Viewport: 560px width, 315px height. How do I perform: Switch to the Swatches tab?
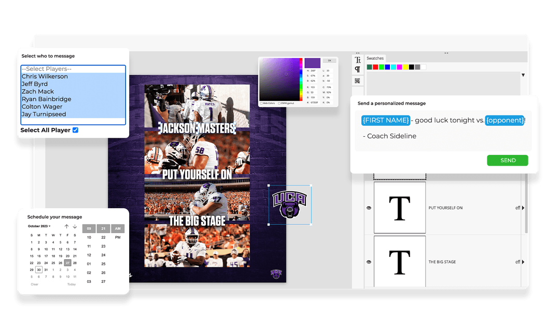[375, 58]
